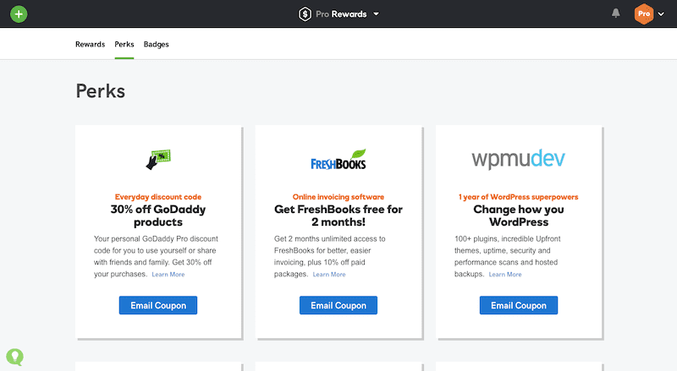Viewport: 677px width, 371px height.
Task: Click the green plus add button
Action: pyautogui.click(x=19, y=14)
